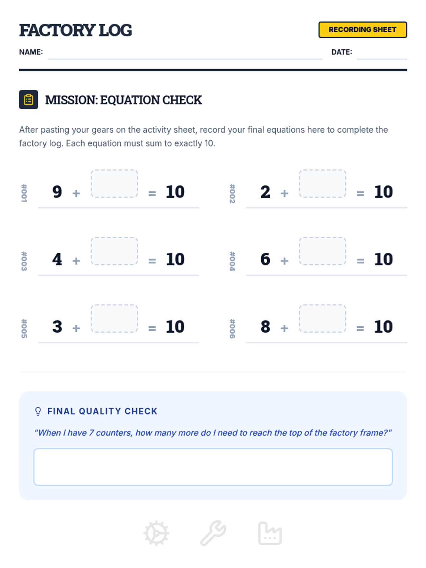Click the factory icon in the footer
Viewport: 426px width, 568px height.
(x=270, y=533)
